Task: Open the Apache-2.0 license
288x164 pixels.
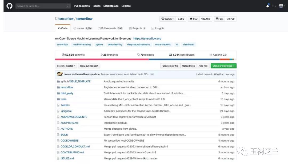Action: (x=218, y=55)
